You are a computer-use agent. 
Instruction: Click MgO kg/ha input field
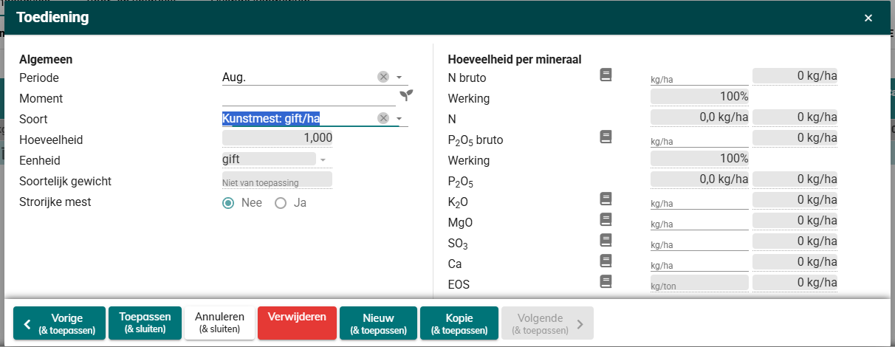point(699,222)
